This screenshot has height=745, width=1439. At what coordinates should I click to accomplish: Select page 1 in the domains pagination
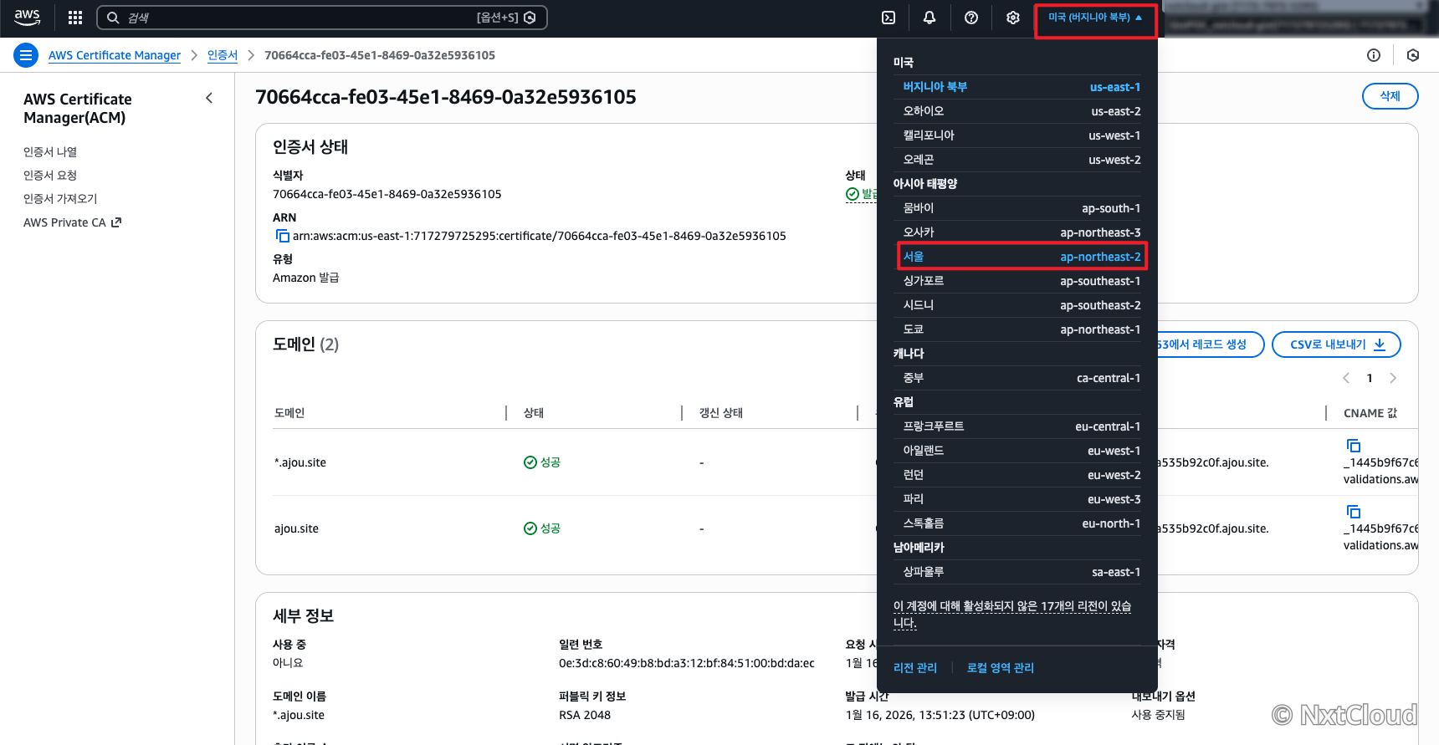pos(1370,378)
